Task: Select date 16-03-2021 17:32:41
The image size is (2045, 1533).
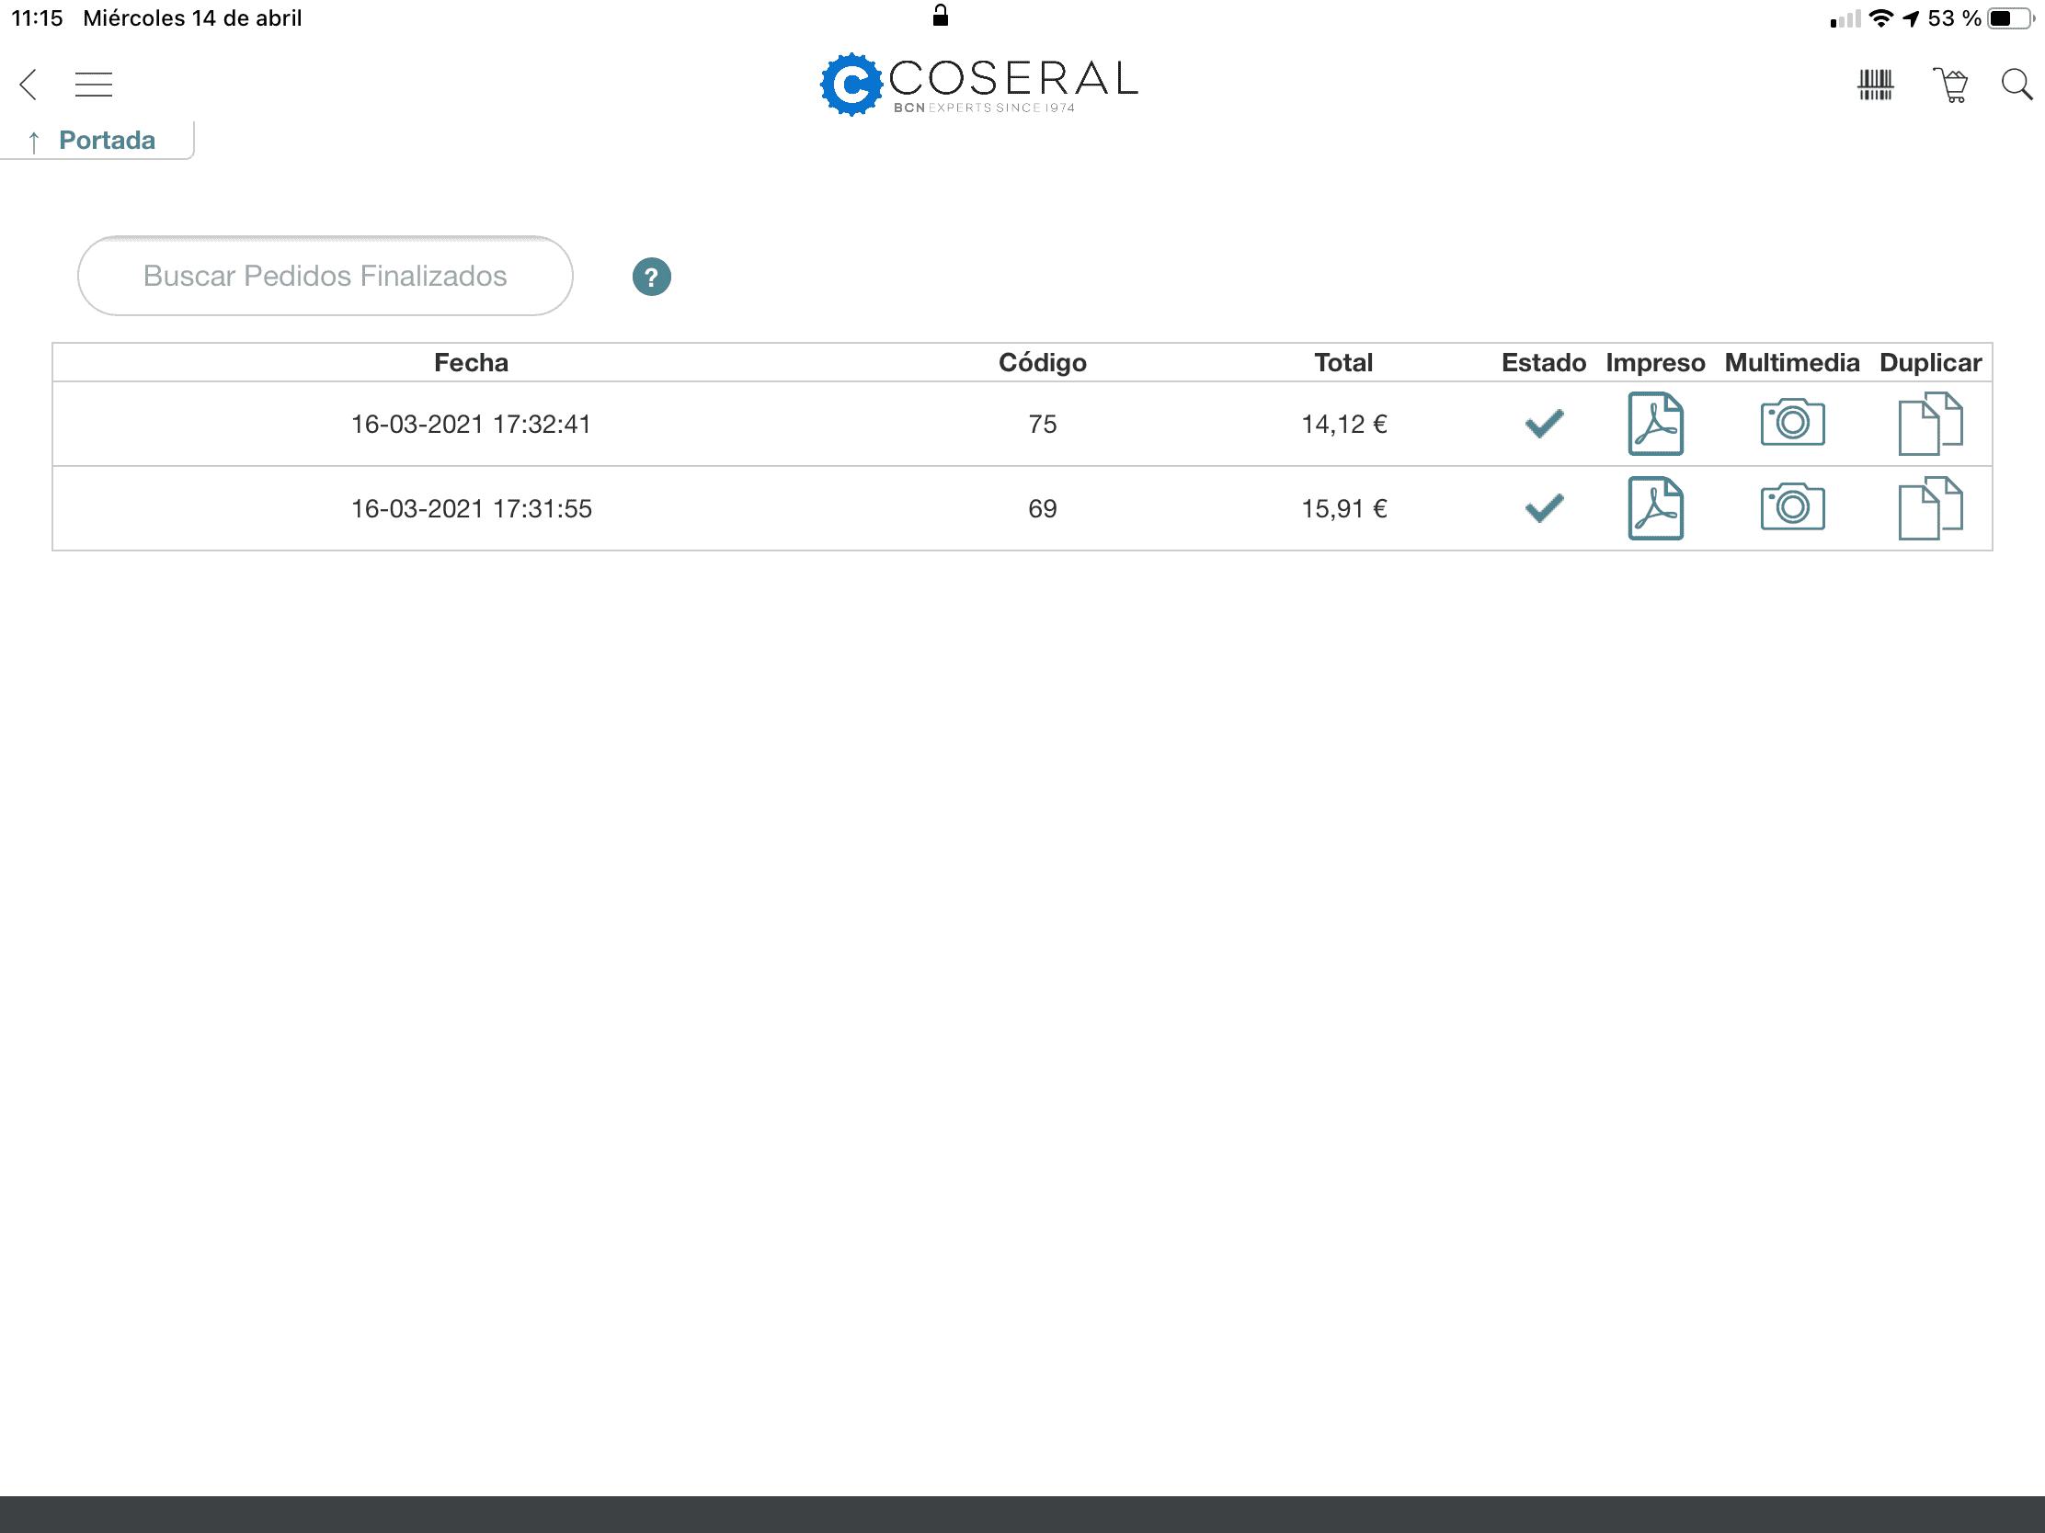Action: click(472, 424)
